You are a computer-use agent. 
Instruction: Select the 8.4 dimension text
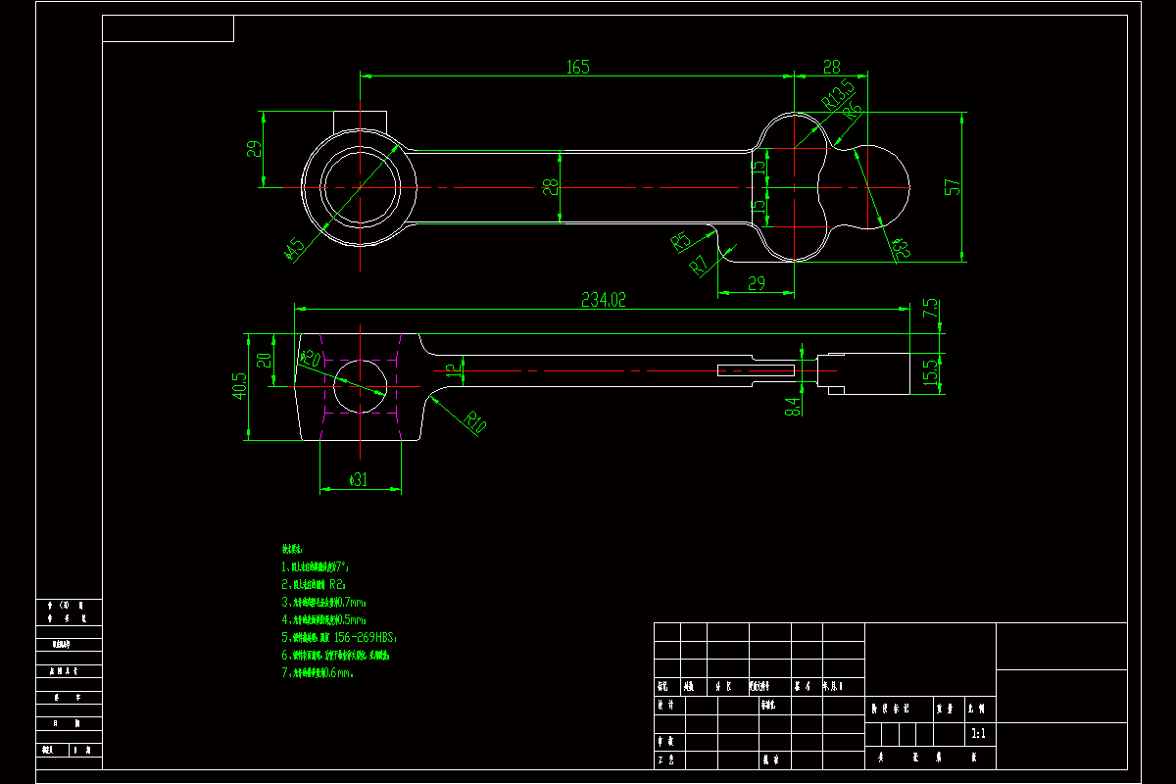click(x=794, y=405)
